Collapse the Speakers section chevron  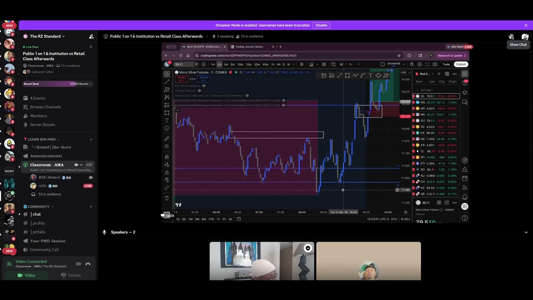pyautogui.click(x=526, y=232)
